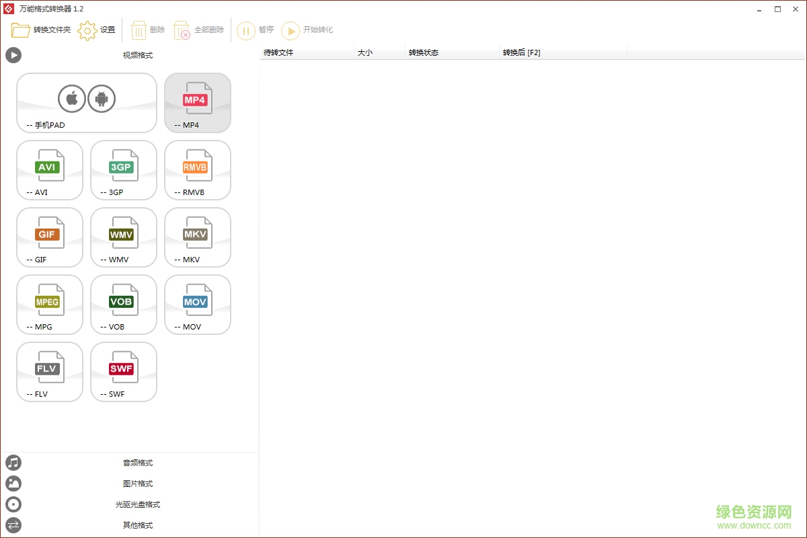
Task: Choose AVI as conversion format
Action: (x=49, y=170)
